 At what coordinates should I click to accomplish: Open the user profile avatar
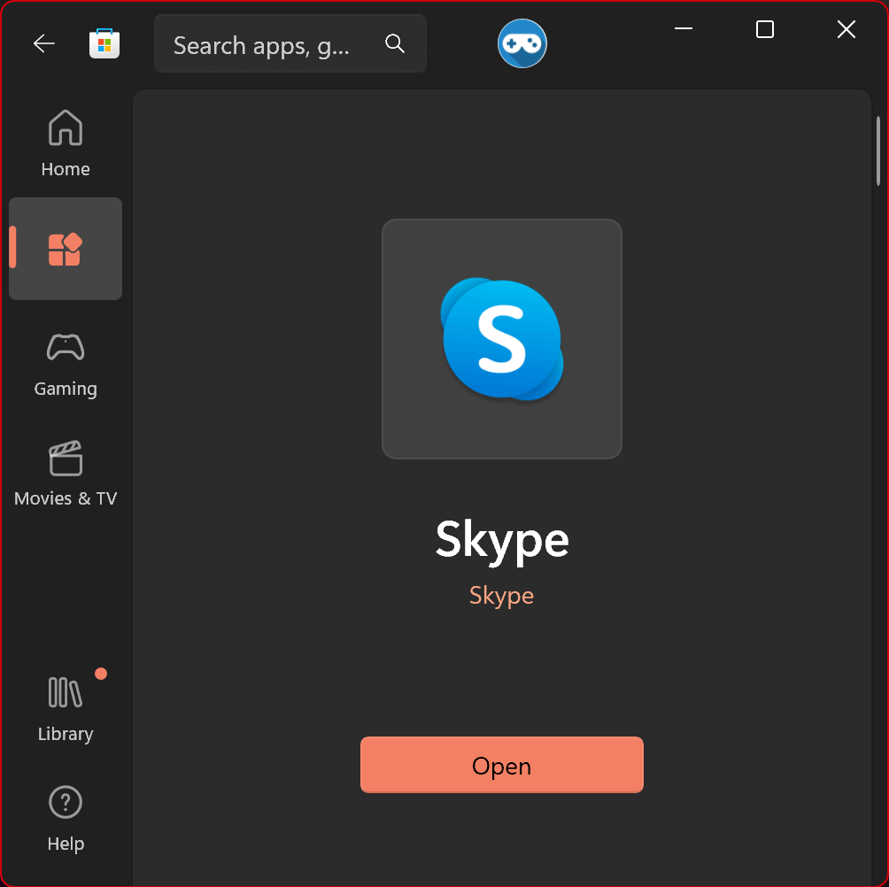coord(522,43)
